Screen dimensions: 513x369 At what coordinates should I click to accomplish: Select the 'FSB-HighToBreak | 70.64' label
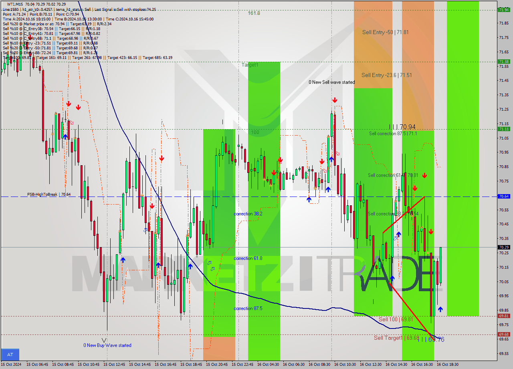(49, 194)
